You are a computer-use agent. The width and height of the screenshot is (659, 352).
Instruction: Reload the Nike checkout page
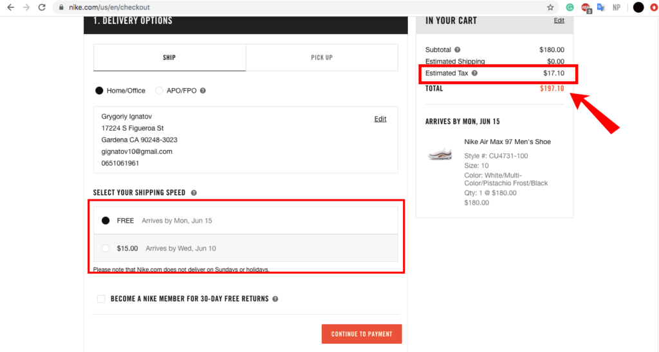42,7
